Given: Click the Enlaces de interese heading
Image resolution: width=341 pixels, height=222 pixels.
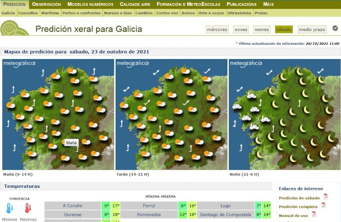Looking at the screenshot, I should click(x=301, y=189).
